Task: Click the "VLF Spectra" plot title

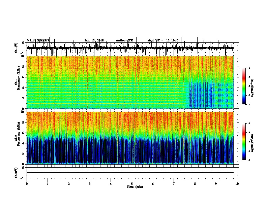Action: pyautogui.click(x=38, y=40)
